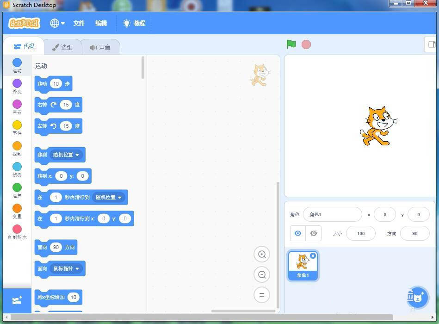This screenshot has width=439, height=324.
Task: Zoom in on the scripting workspace
Action: pyautogui.click(x=262, y=254)
